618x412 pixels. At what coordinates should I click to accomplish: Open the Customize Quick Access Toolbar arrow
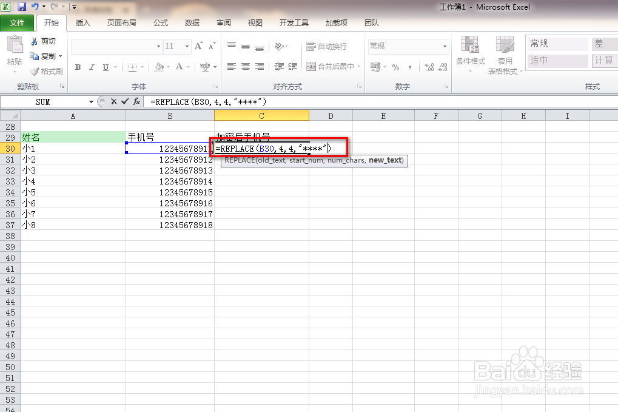pyautogui.click(x=74, y=7)
